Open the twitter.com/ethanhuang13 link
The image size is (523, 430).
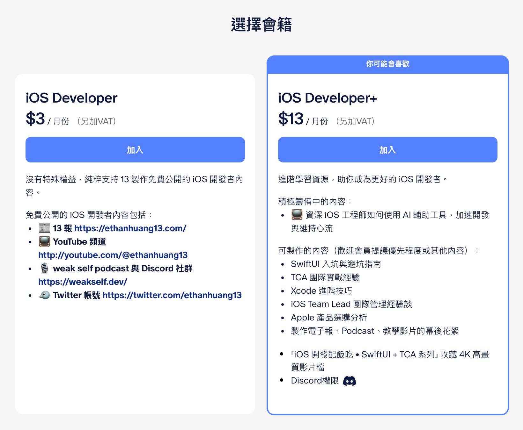(x=172, y=295)
